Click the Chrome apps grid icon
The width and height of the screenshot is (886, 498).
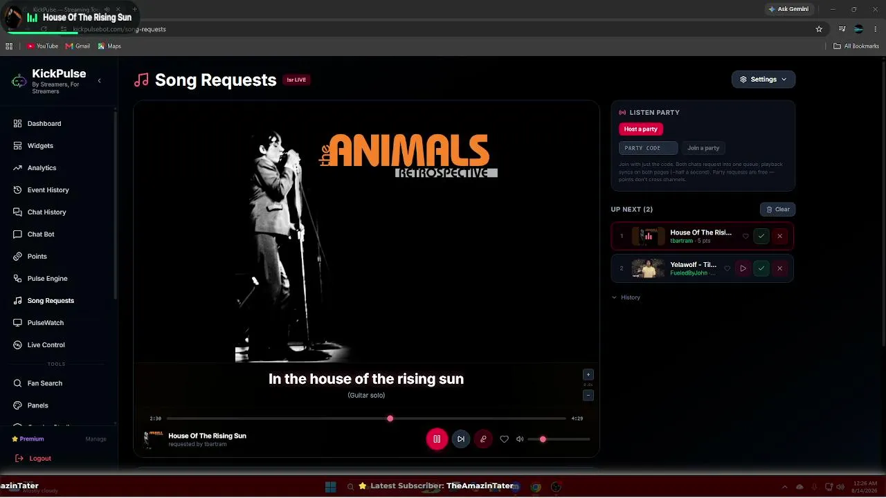coord(9,46)
